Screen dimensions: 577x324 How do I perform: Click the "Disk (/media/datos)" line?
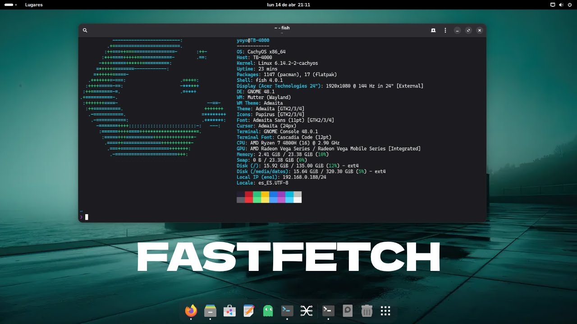311,171
